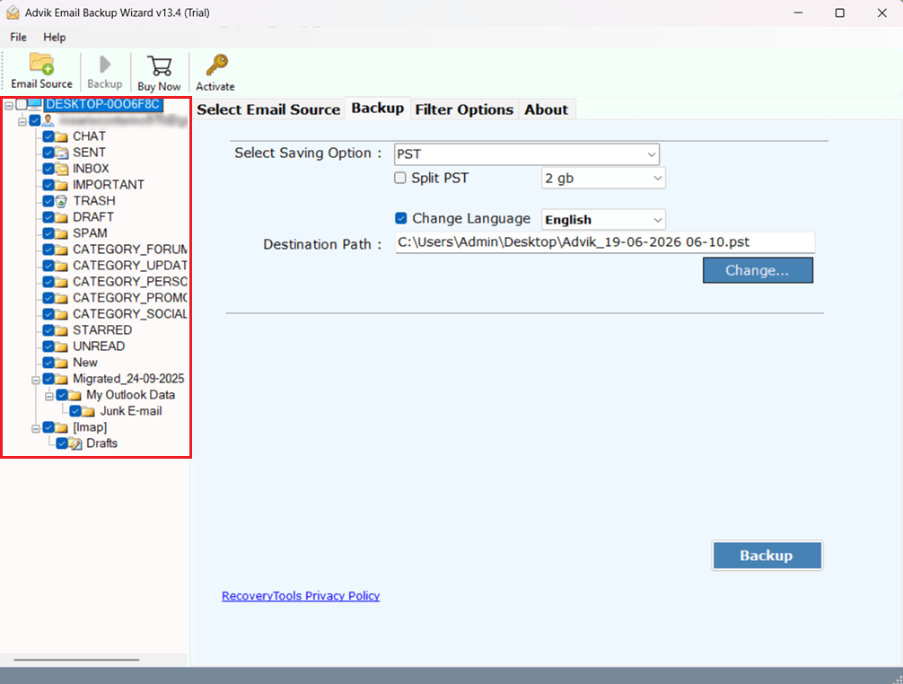903x684 pixels.
Task: Collapse the [Imap] folder node
Action: pos(36,428)
